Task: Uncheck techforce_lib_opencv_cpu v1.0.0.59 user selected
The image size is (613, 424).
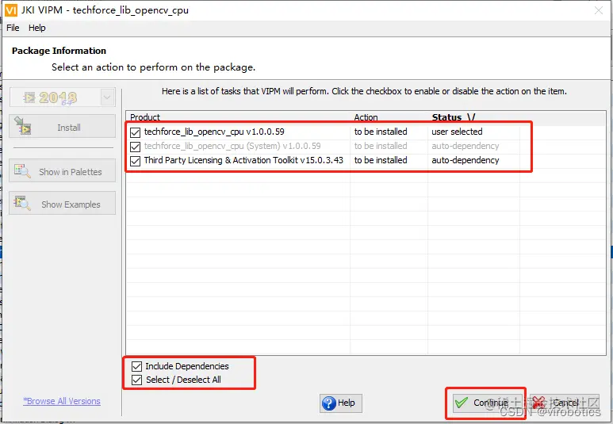Action: pyautogui.click(x=136, y=132)
